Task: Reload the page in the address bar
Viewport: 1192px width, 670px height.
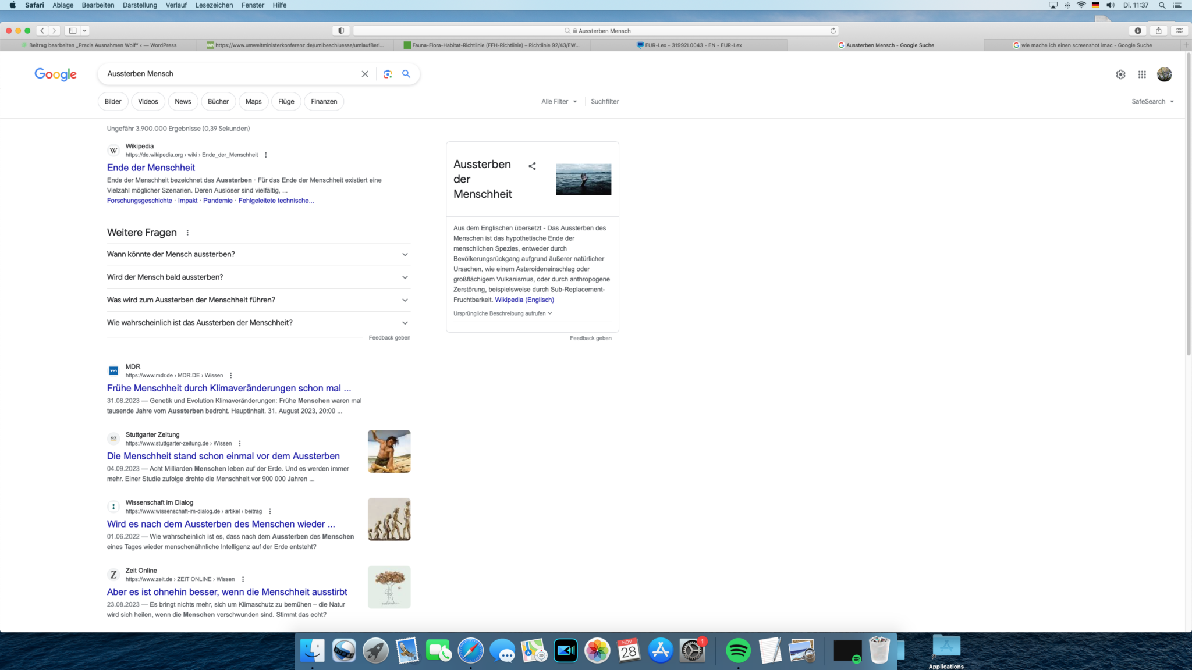Action: coord(833,31)
